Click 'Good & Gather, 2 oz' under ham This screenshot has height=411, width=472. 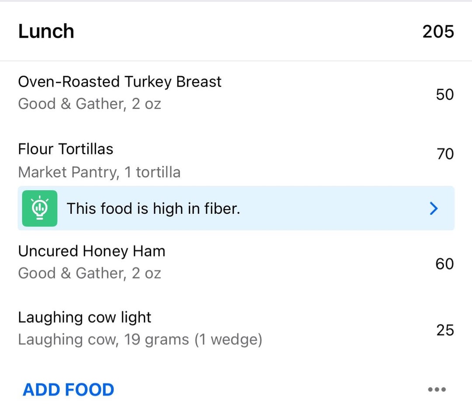90,273
